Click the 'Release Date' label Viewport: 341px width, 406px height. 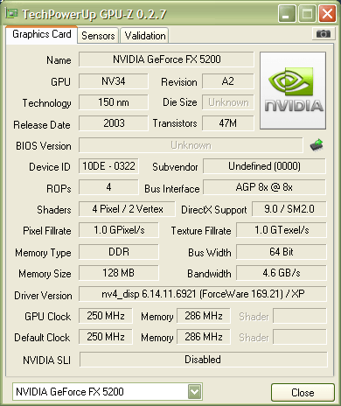42,125
